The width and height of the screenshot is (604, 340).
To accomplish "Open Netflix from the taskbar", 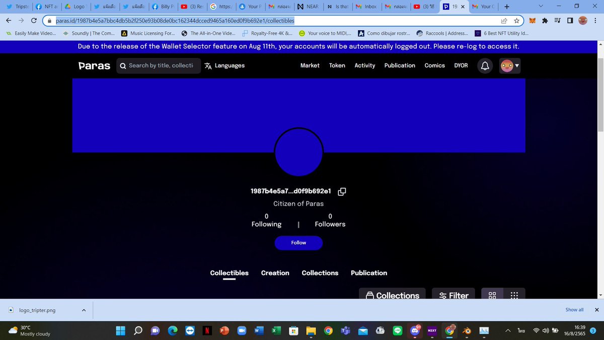I will tap(207, 330).
